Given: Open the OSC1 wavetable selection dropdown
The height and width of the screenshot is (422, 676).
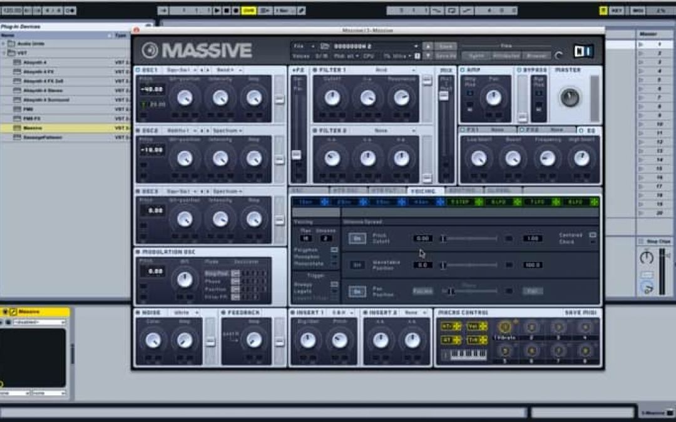Looking at the screenshot, I should (182, 70).
